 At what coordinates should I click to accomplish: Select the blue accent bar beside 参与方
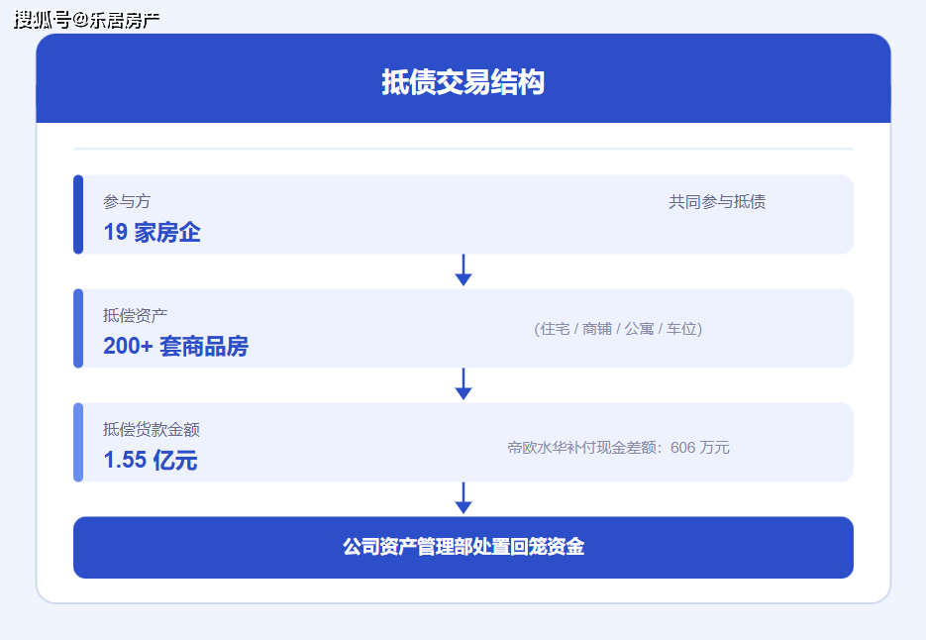tap(77, 214)
